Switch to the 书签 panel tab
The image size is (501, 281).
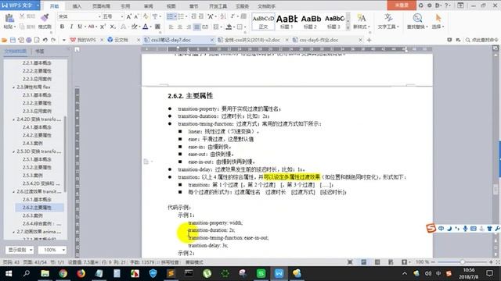39,51
